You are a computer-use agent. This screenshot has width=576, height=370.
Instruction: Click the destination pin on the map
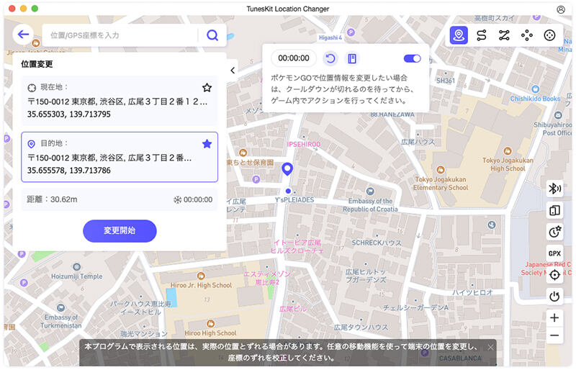287,169
